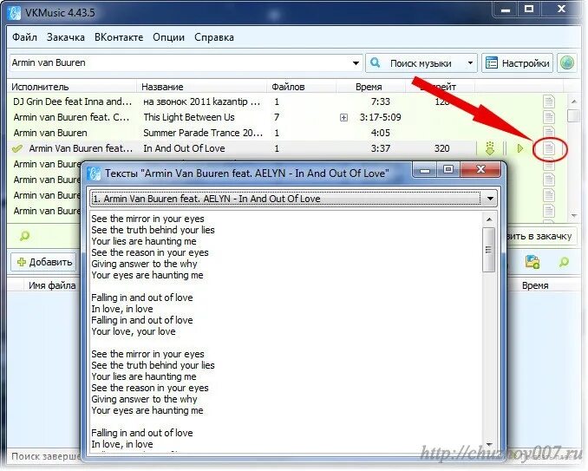Click first Giving answer to the why line

144,264
